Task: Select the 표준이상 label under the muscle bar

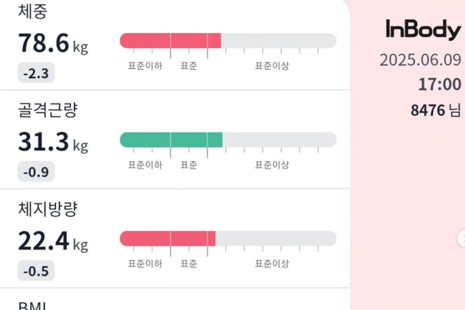Action: tap(271, 165)
